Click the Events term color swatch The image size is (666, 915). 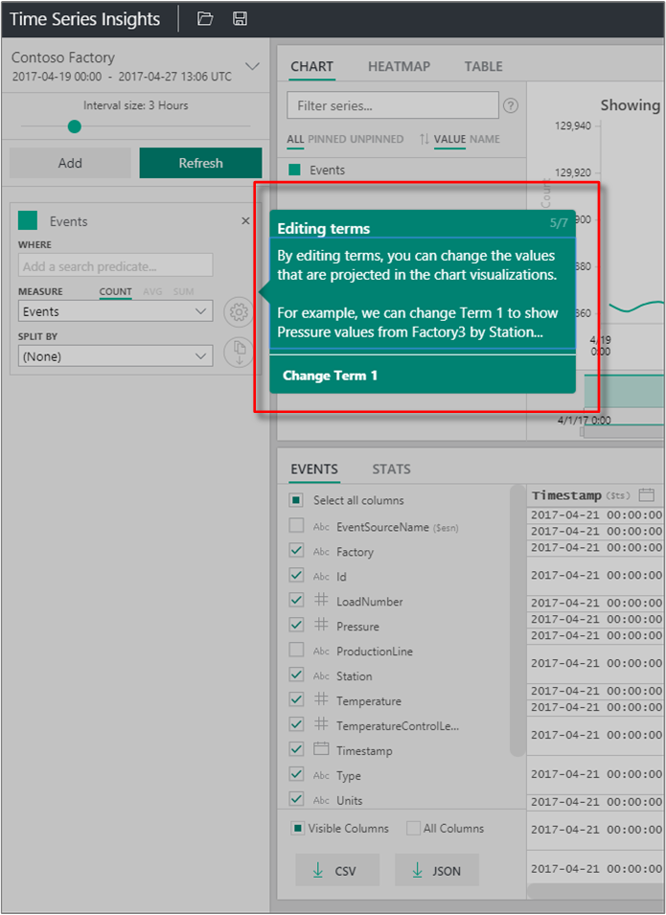tap(28, 220)
